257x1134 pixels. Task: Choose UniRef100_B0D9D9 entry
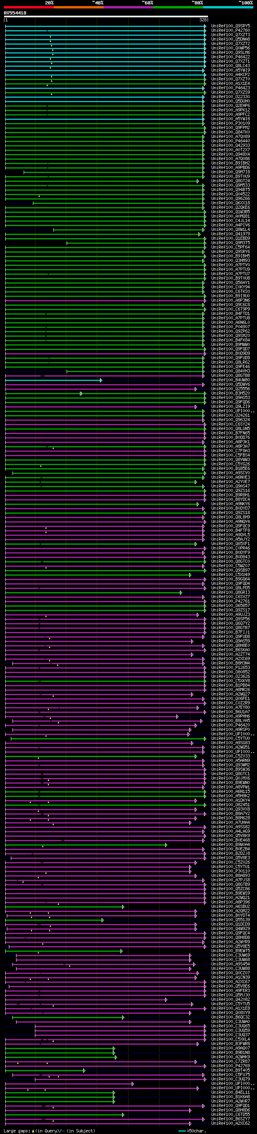pyautogui.click(x=230, y=354)
